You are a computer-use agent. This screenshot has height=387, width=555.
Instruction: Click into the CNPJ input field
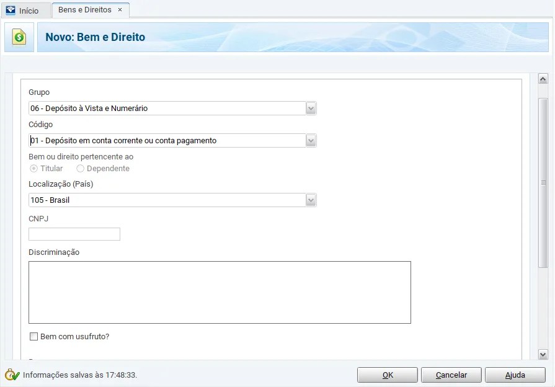[74, 234]
